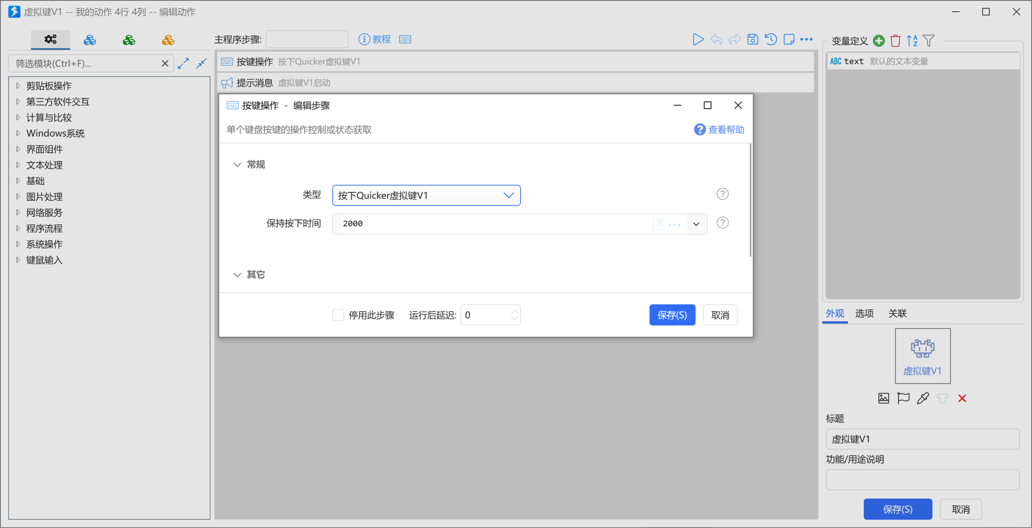Viewport: 1032px width, 528px height.
Task: Click the 系统操作 tree item
Action: [x=44, y=244]
